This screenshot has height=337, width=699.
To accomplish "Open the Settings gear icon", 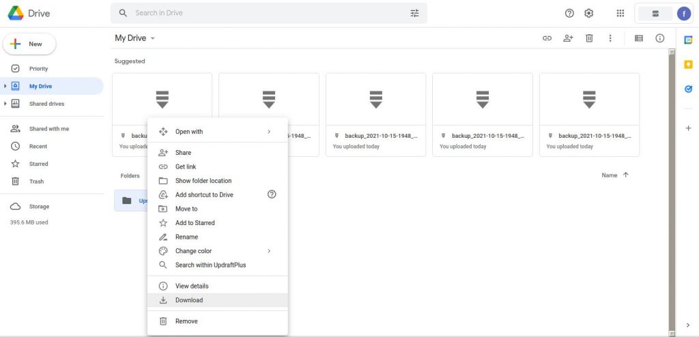I will [x=589, y=13].
